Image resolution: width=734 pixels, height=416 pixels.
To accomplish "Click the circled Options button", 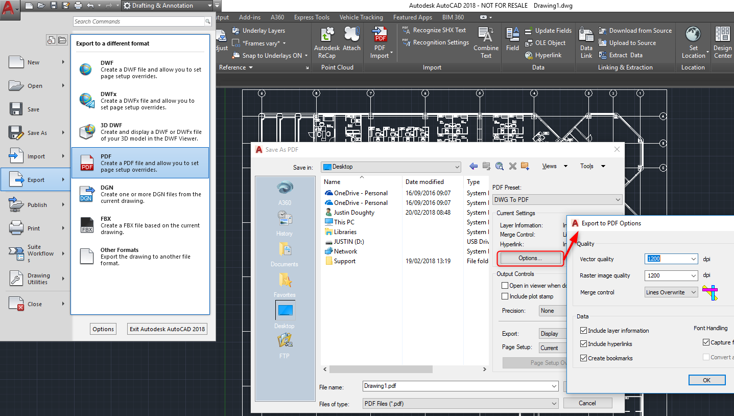I will click(x=530, y=259).
